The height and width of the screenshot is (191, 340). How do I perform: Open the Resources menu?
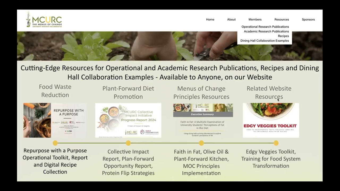(282, 19)
